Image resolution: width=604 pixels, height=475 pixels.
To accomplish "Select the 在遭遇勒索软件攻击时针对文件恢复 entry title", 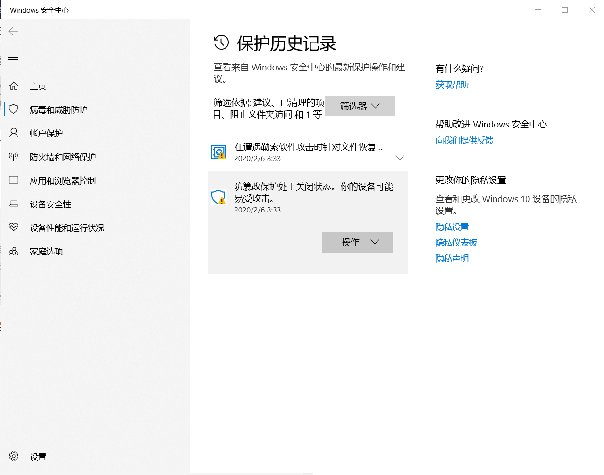I will pyautogui.click(x=308, y=147).
